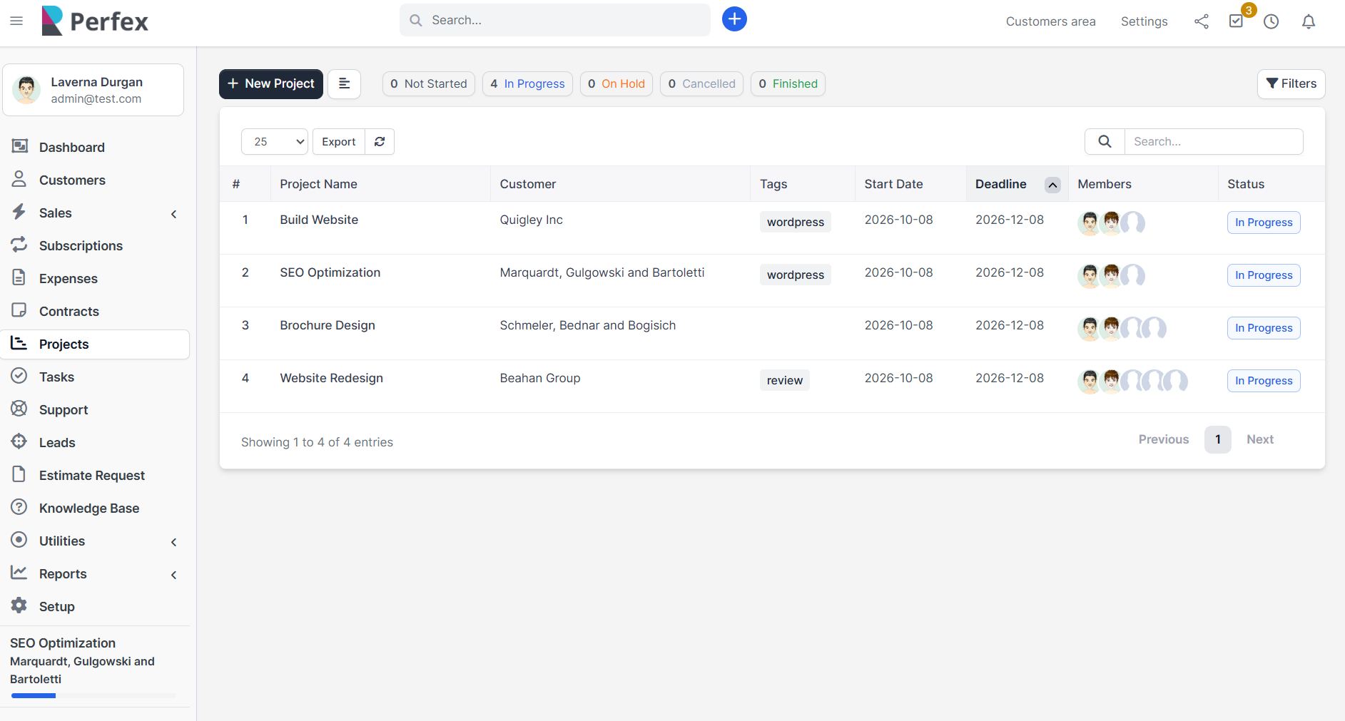Open the timesheet clock icon
The height and width of the screenshot is (721, 1345).
point(1271,21)
